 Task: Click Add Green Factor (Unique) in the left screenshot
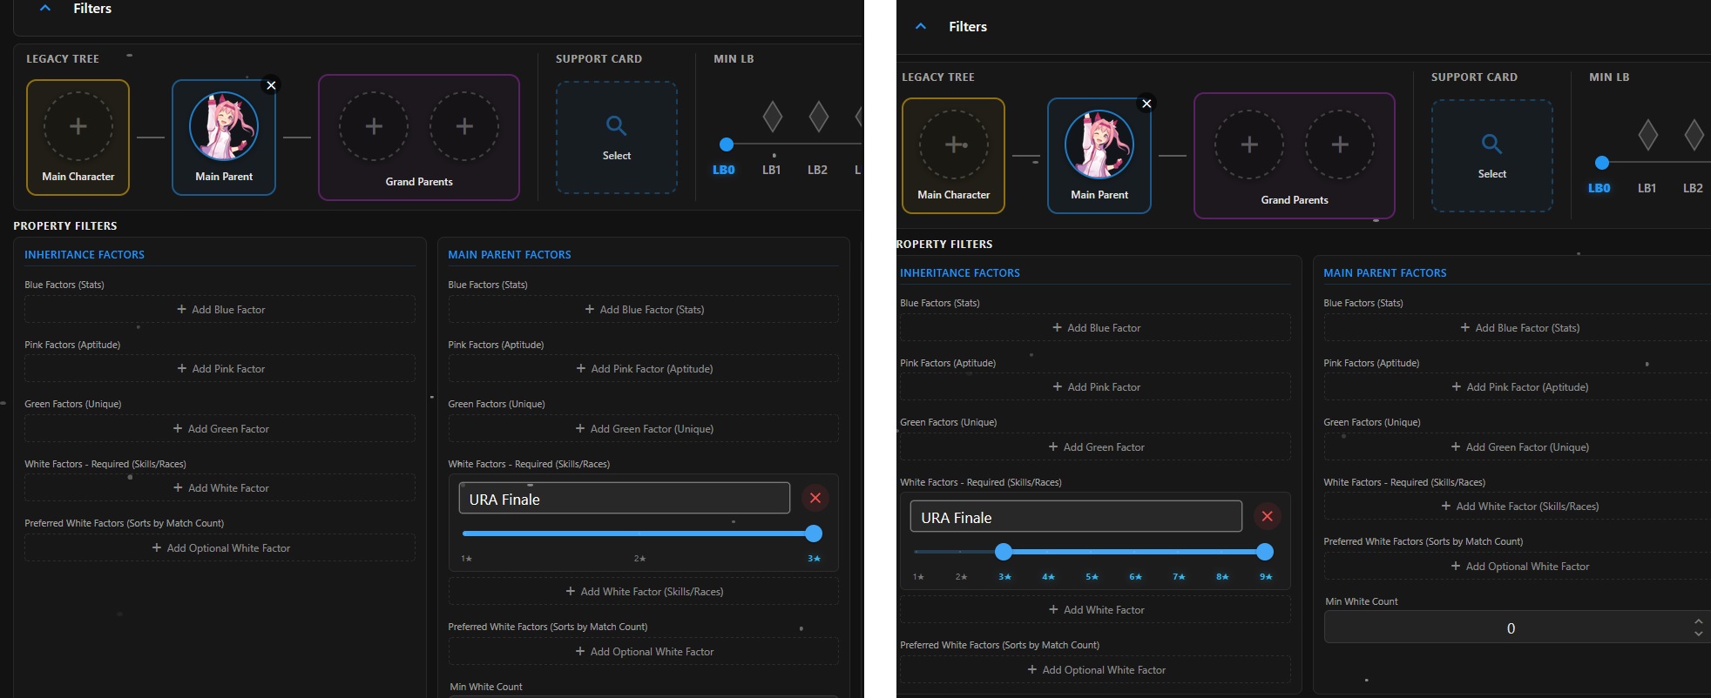coord(644,429)
